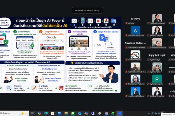The image size is (175, 116).
Task: Click the large Google logo in slide card 3
Action: coord(51,37)
